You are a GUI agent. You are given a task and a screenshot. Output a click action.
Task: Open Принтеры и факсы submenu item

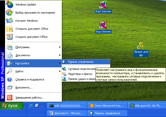(79, 74)
